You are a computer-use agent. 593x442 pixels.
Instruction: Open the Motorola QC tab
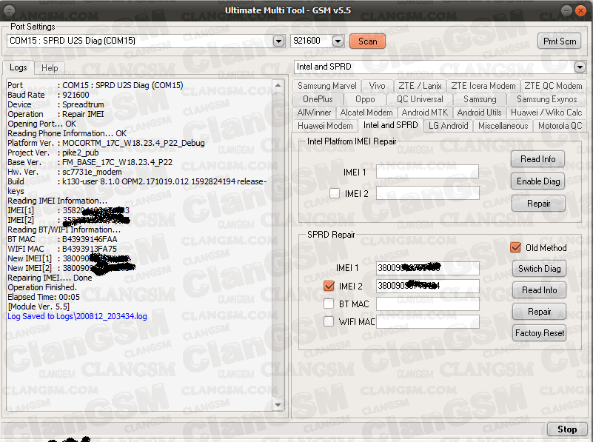[x=560, y=126]
